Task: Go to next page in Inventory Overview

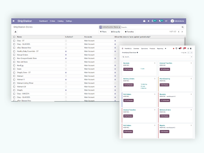Action: (x=191, y=53)
